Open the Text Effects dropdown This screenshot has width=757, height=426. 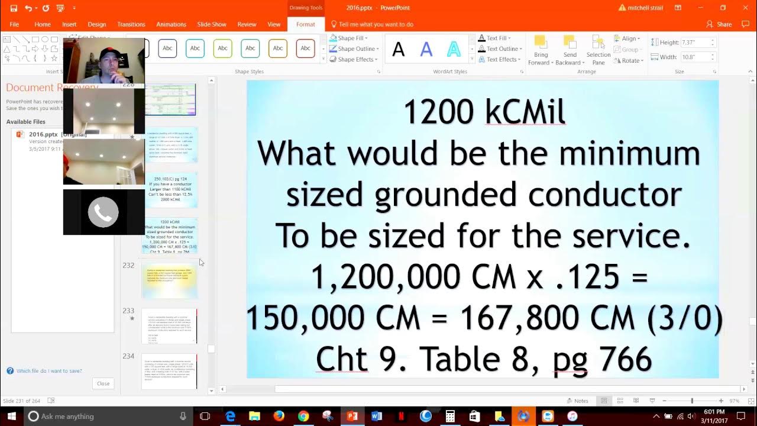click(499, 59)
